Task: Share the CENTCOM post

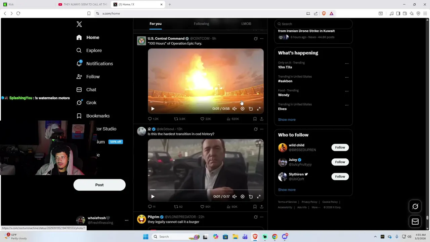Action: (262, 119)
